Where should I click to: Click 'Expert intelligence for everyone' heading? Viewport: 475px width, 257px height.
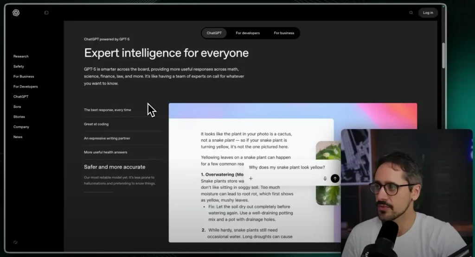(167, 53)
